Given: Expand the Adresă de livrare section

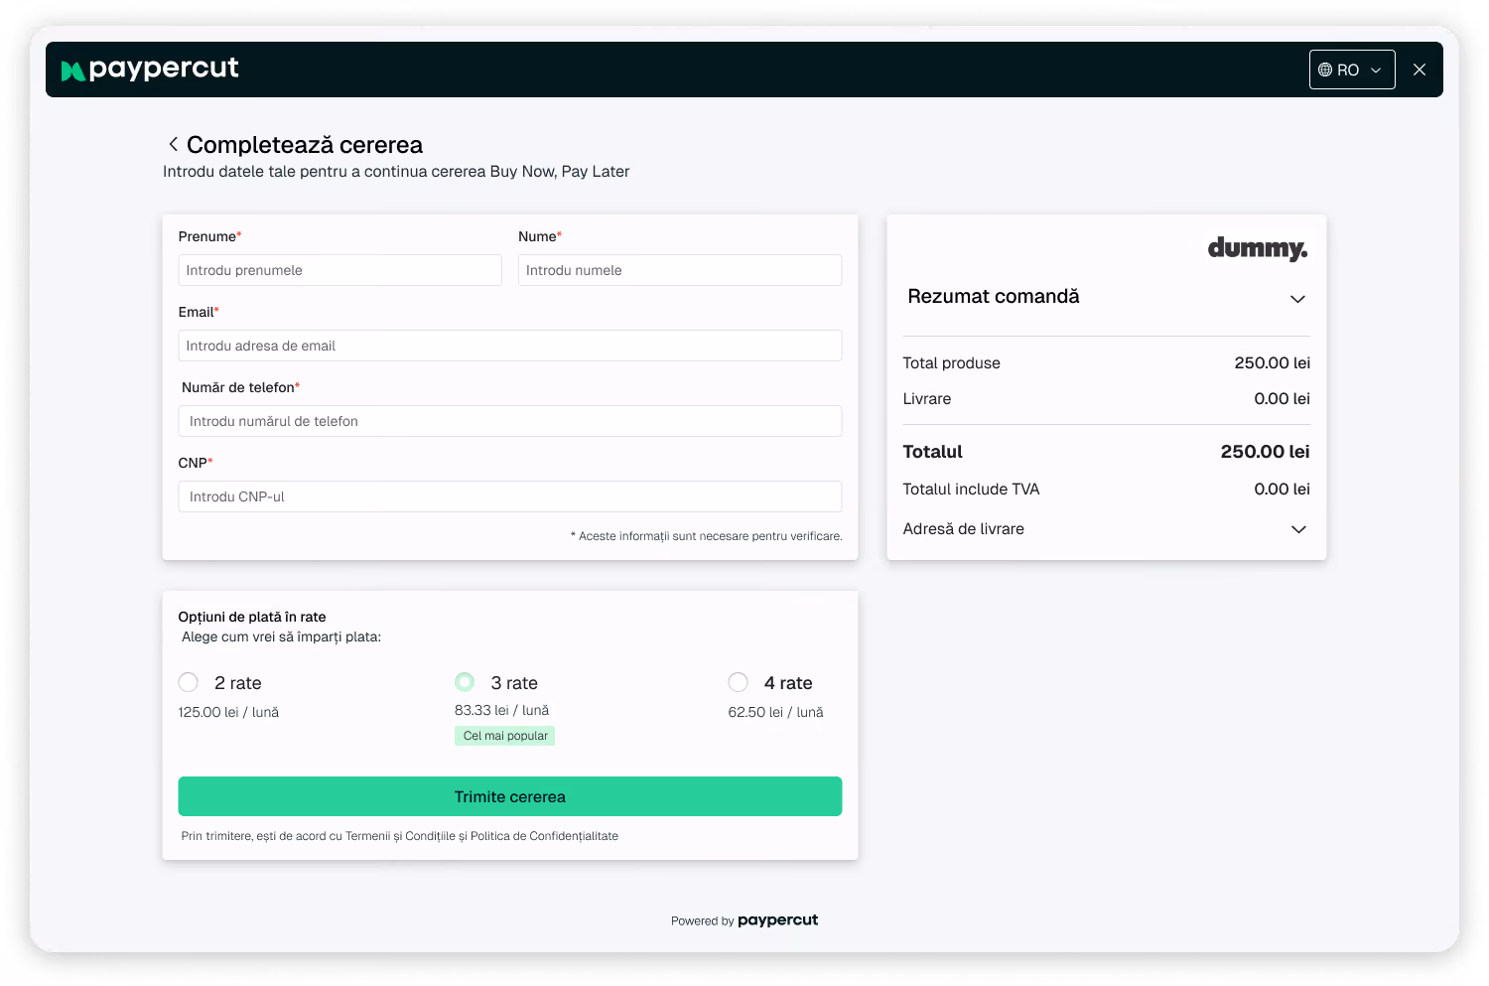Looking at the screenshot, I should pyautogui.click(x=1298, y=529).
